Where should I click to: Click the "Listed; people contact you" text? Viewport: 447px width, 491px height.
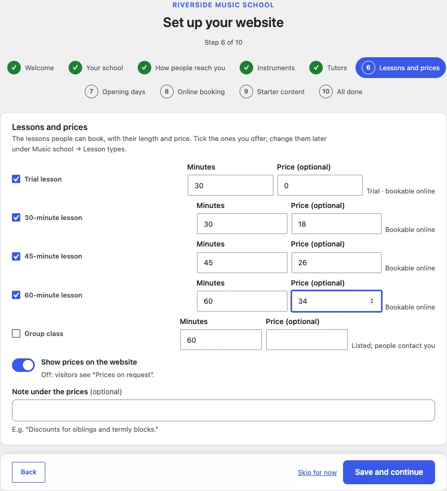tap(393, 346)
